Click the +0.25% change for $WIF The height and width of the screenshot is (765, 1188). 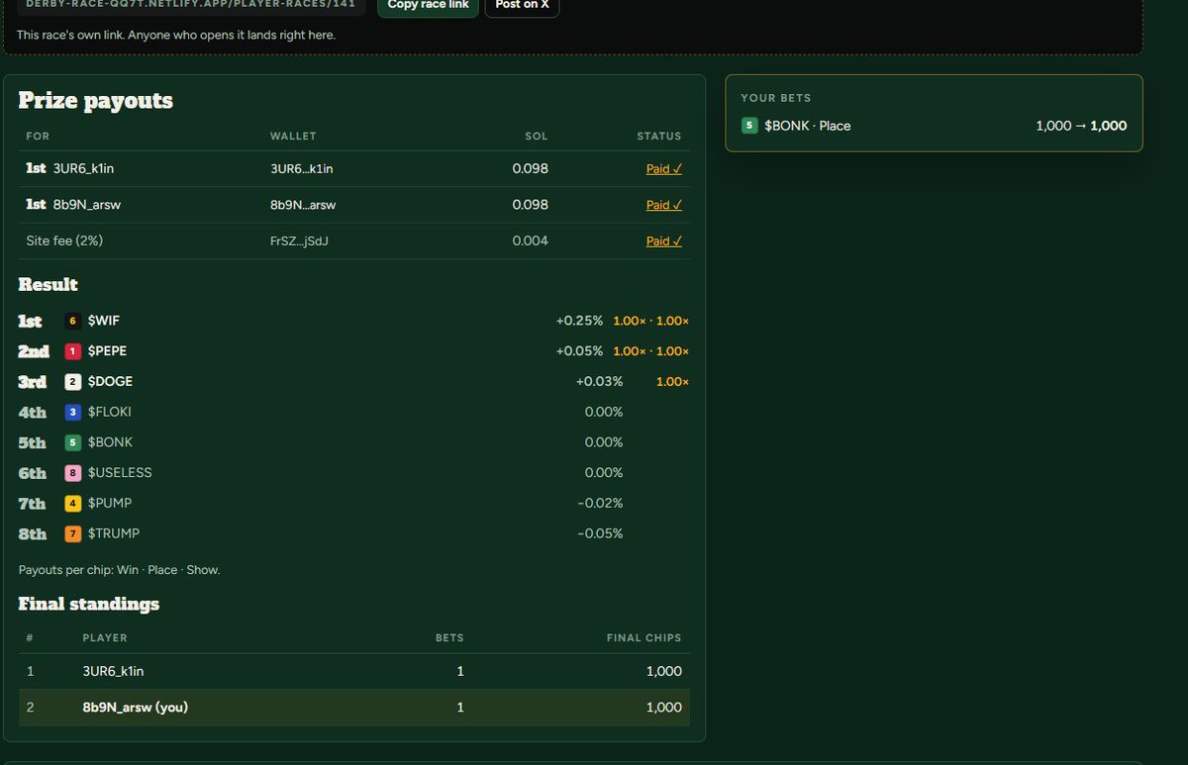579,321
